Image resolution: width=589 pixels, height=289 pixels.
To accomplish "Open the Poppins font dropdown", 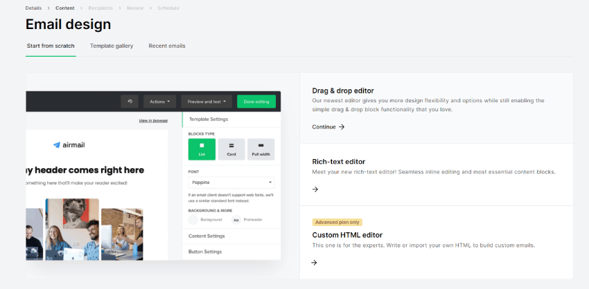I will click(x=231, y=183).
